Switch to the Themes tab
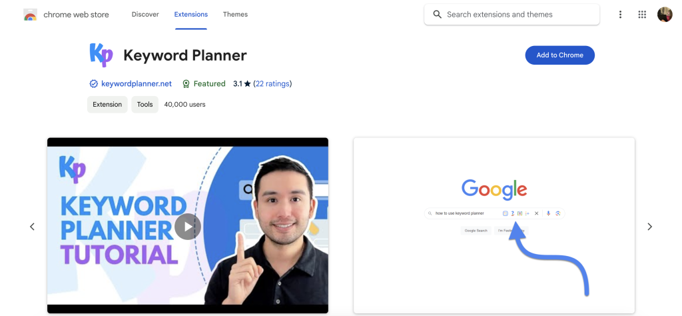The height and width of the screenshot is (316, 682). coord(235,15)
